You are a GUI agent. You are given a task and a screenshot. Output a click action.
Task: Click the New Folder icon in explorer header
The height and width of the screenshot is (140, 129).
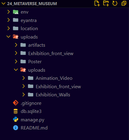[x=106, y=3]
